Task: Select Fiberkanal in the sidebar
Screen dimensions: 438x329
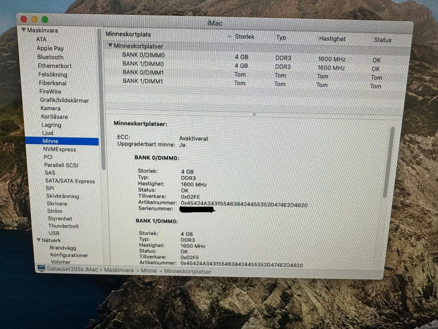Action: coord(53,83)
